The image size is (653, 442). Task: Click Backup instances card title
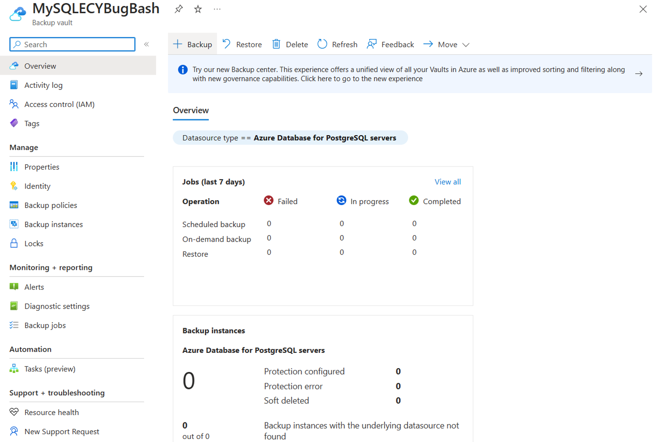click(x=214, y=331)
